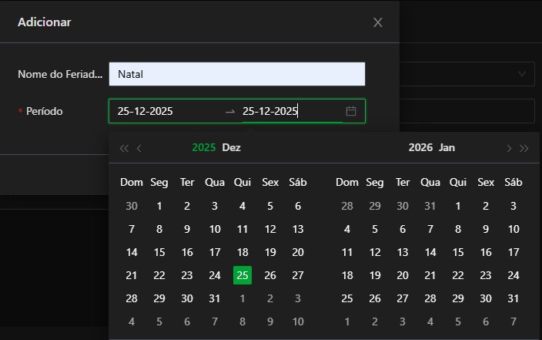Select January 15 in 2026 calendar
Screen dimensions: 542x340
(458, 252)
